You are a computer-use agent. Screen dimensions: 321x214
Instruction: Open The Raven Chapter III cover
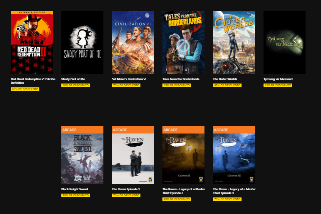pyautogui.click(x=234, y=155)
